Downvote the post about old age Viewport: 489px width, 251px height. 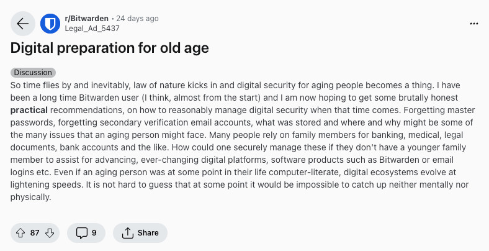coord(50,233)
